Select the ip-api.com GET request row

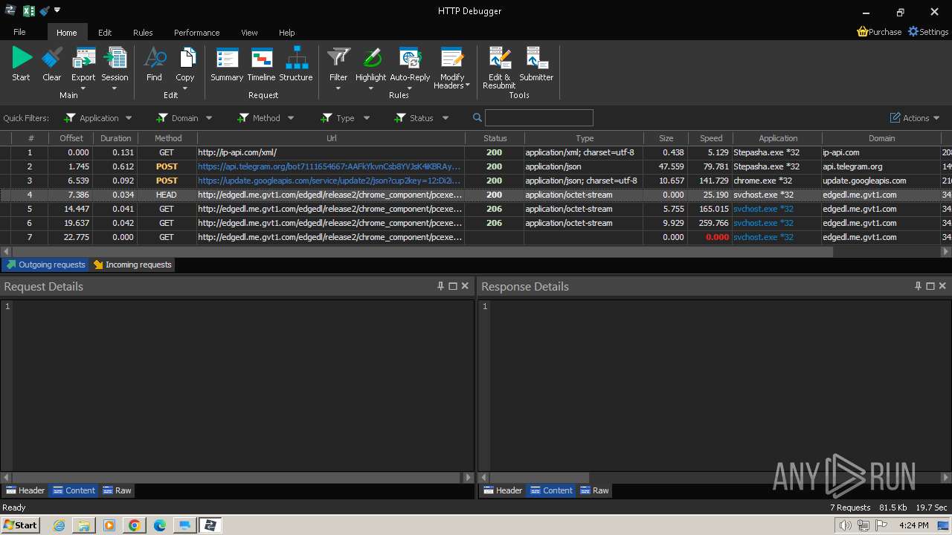point(476,152)
